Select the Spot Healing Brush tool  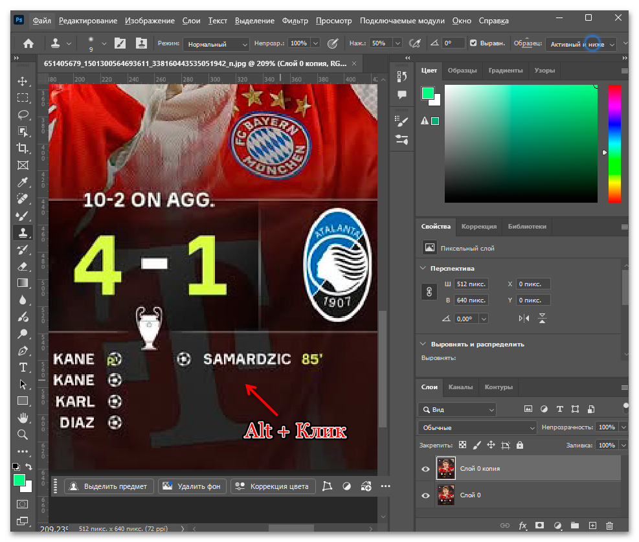point(23,199)
